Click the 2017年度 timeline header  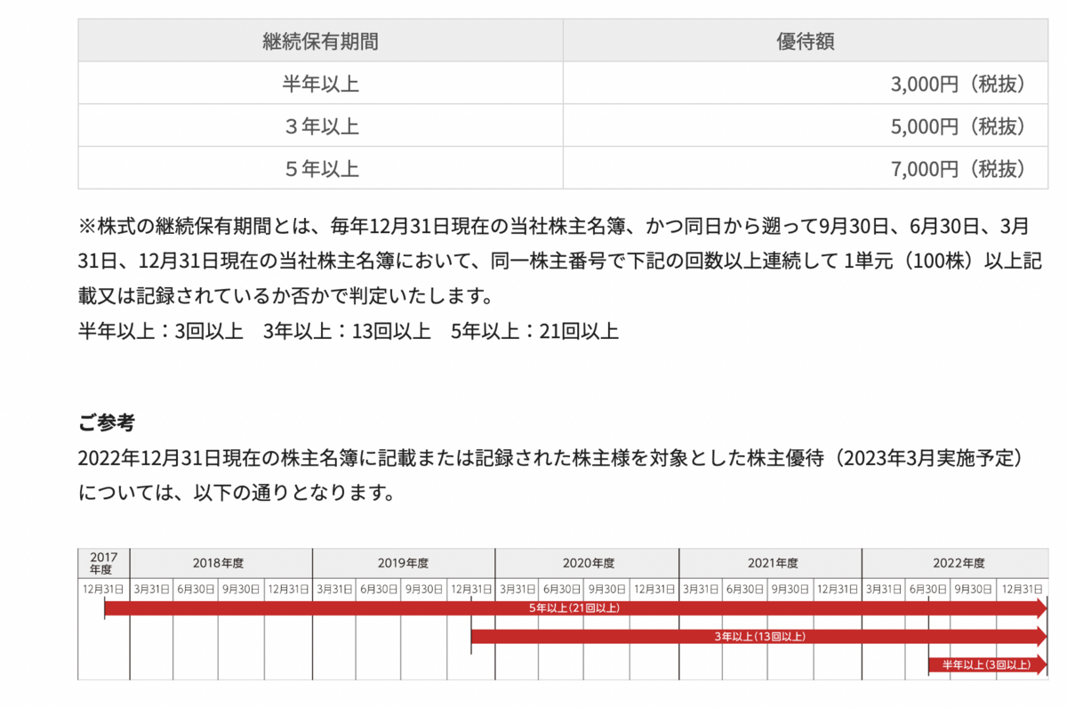coord(104,563)
